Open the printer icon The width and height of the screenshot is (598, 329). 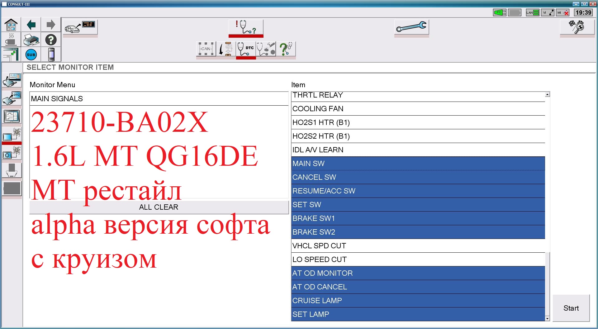coord(31,40)
